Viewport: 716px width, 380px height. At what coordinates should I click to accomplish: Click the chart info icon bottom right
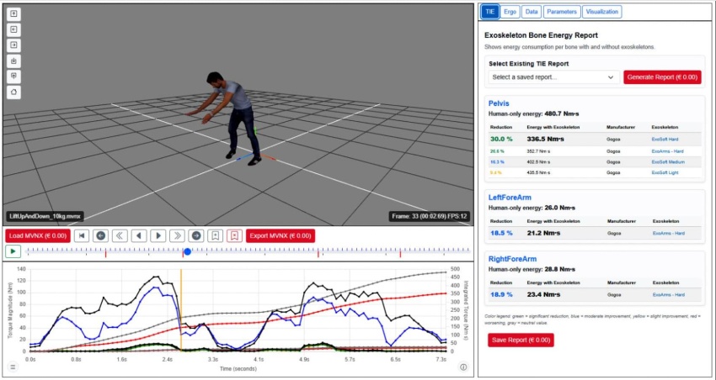463,367
